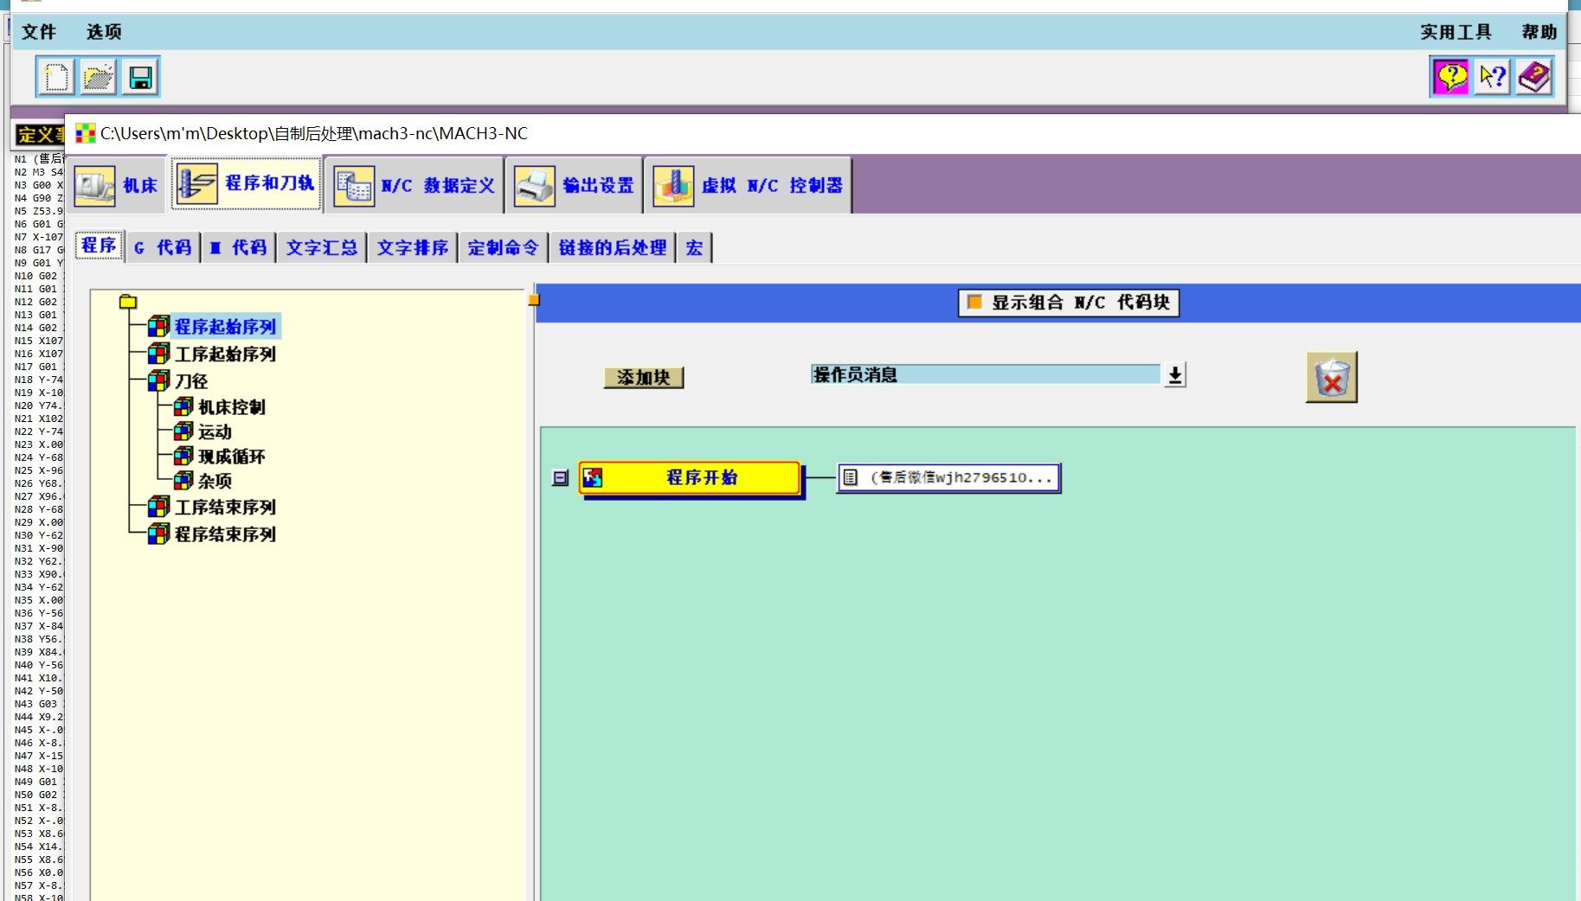Click the New file icon

click(56, 78)
